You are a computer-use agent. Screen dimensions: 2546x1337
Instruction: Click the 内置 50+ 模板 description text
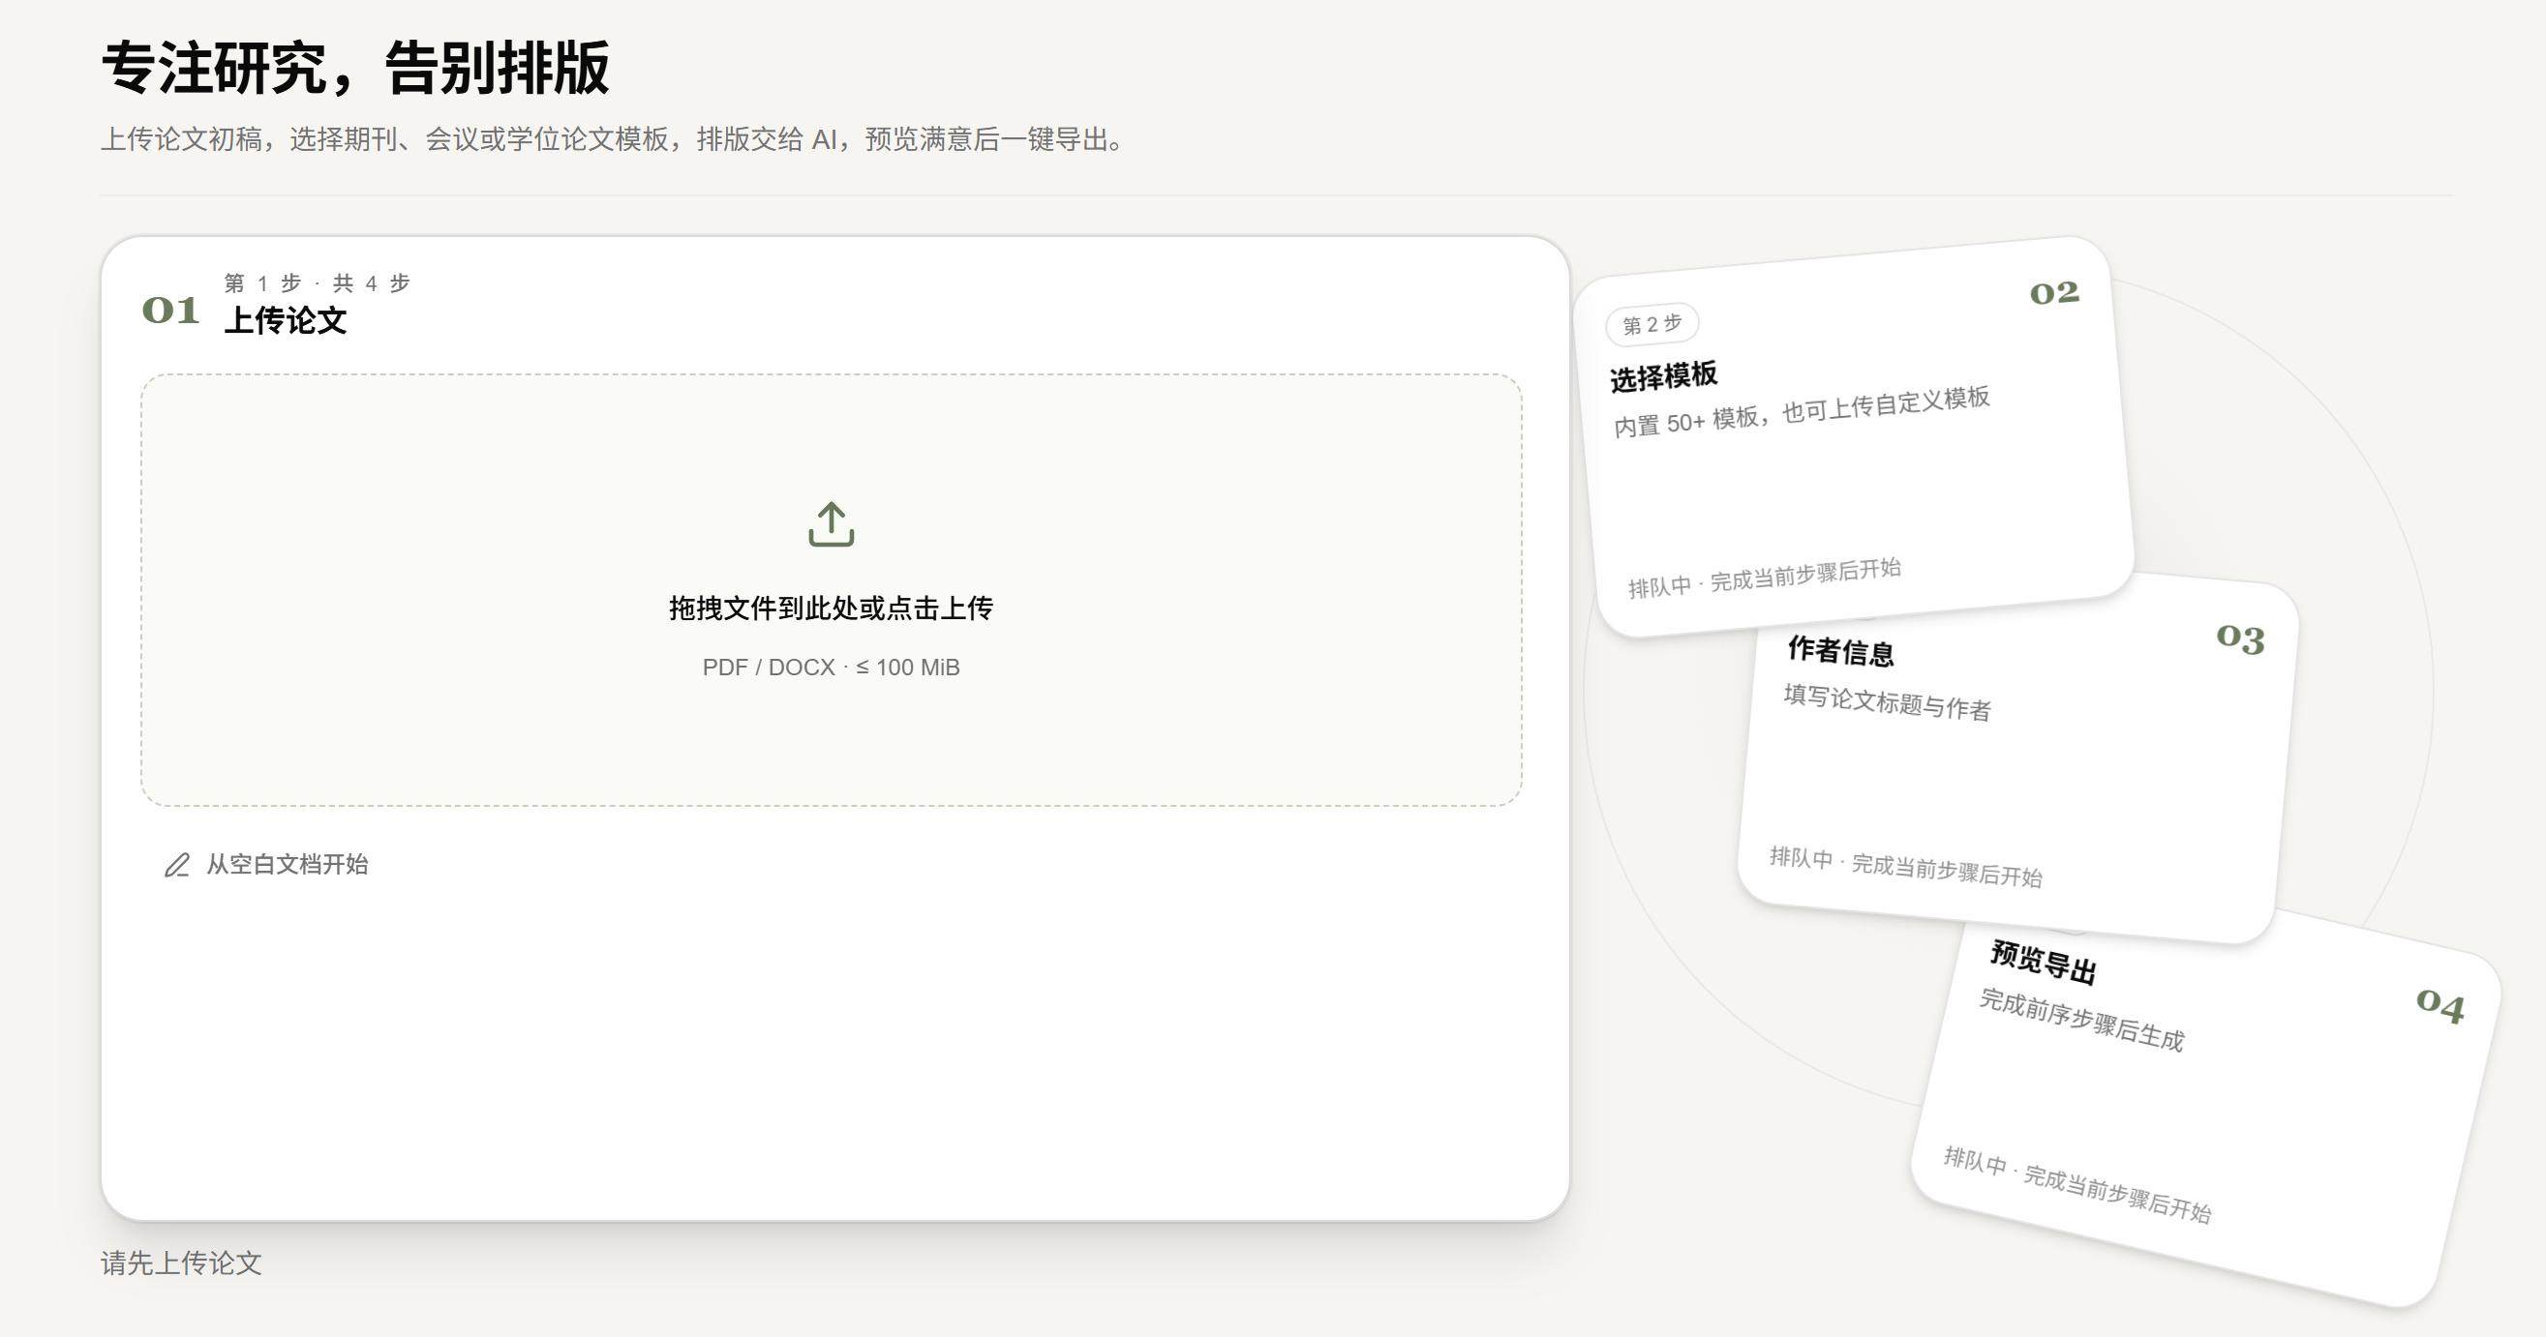[x=1801, y=412]
